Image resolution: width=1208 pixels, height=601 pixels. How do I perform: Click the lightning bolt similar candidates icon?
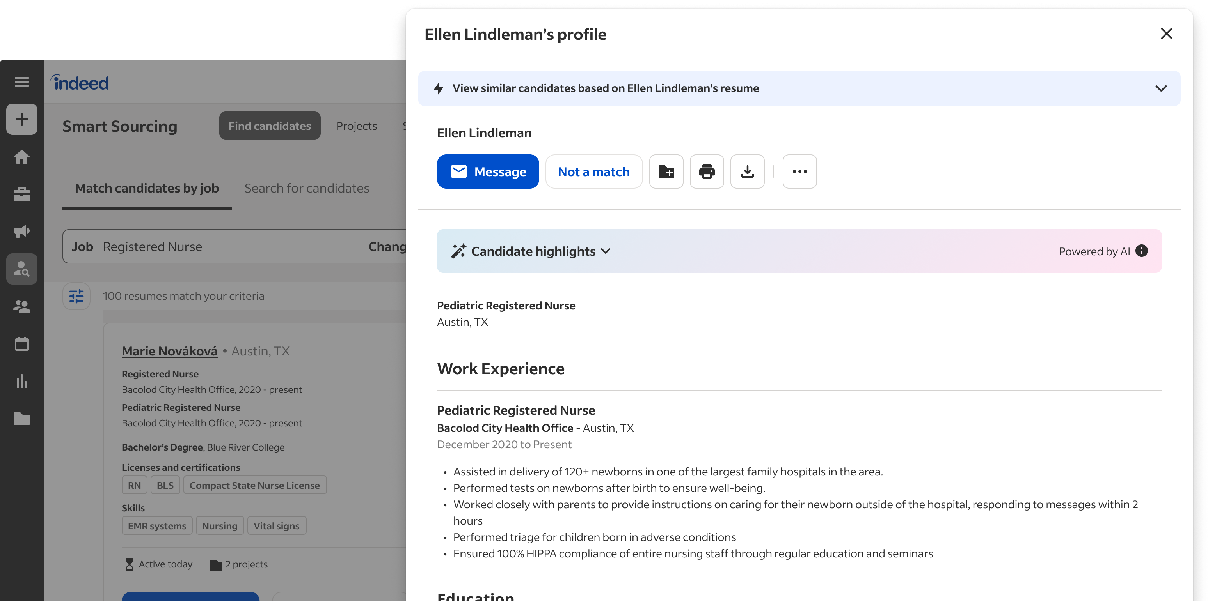pos(439,88)
